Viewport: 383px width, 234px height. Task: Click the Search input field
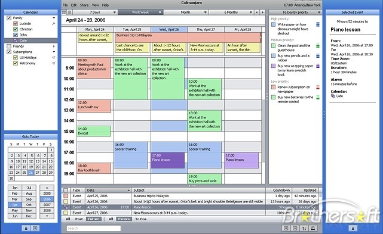94,228
